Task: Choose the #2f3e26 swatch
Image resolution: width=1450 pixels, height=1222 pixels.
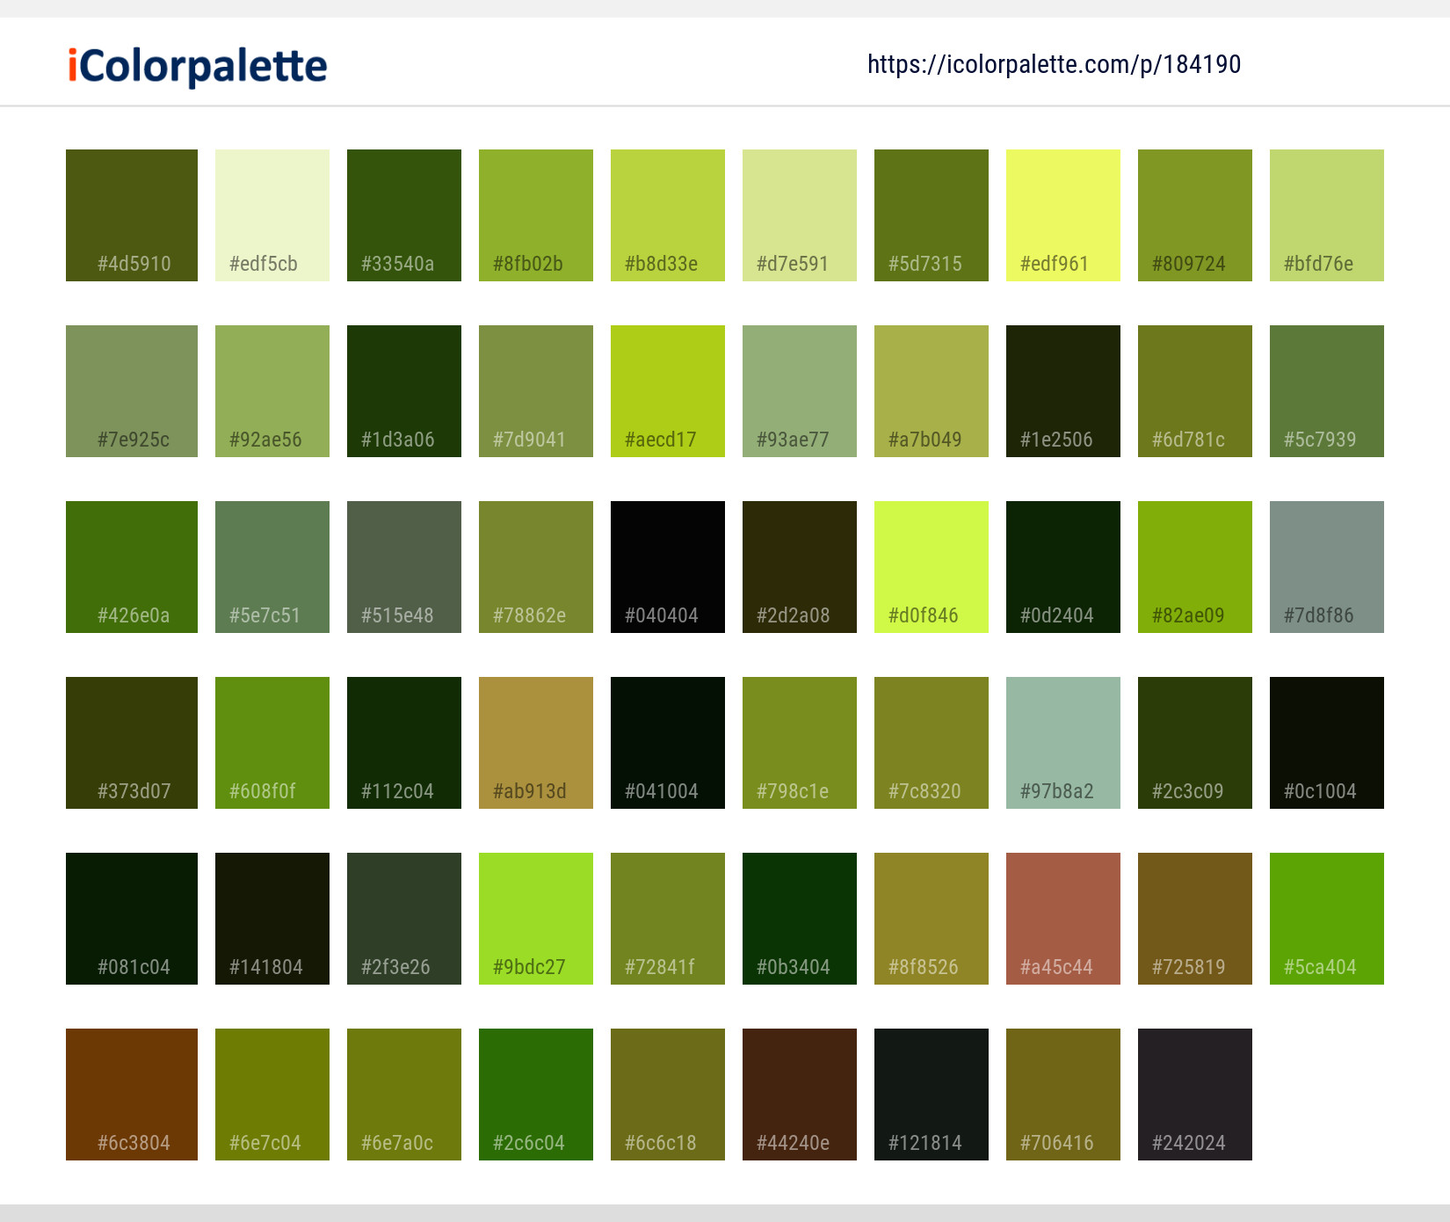Action: click(404, 919)
